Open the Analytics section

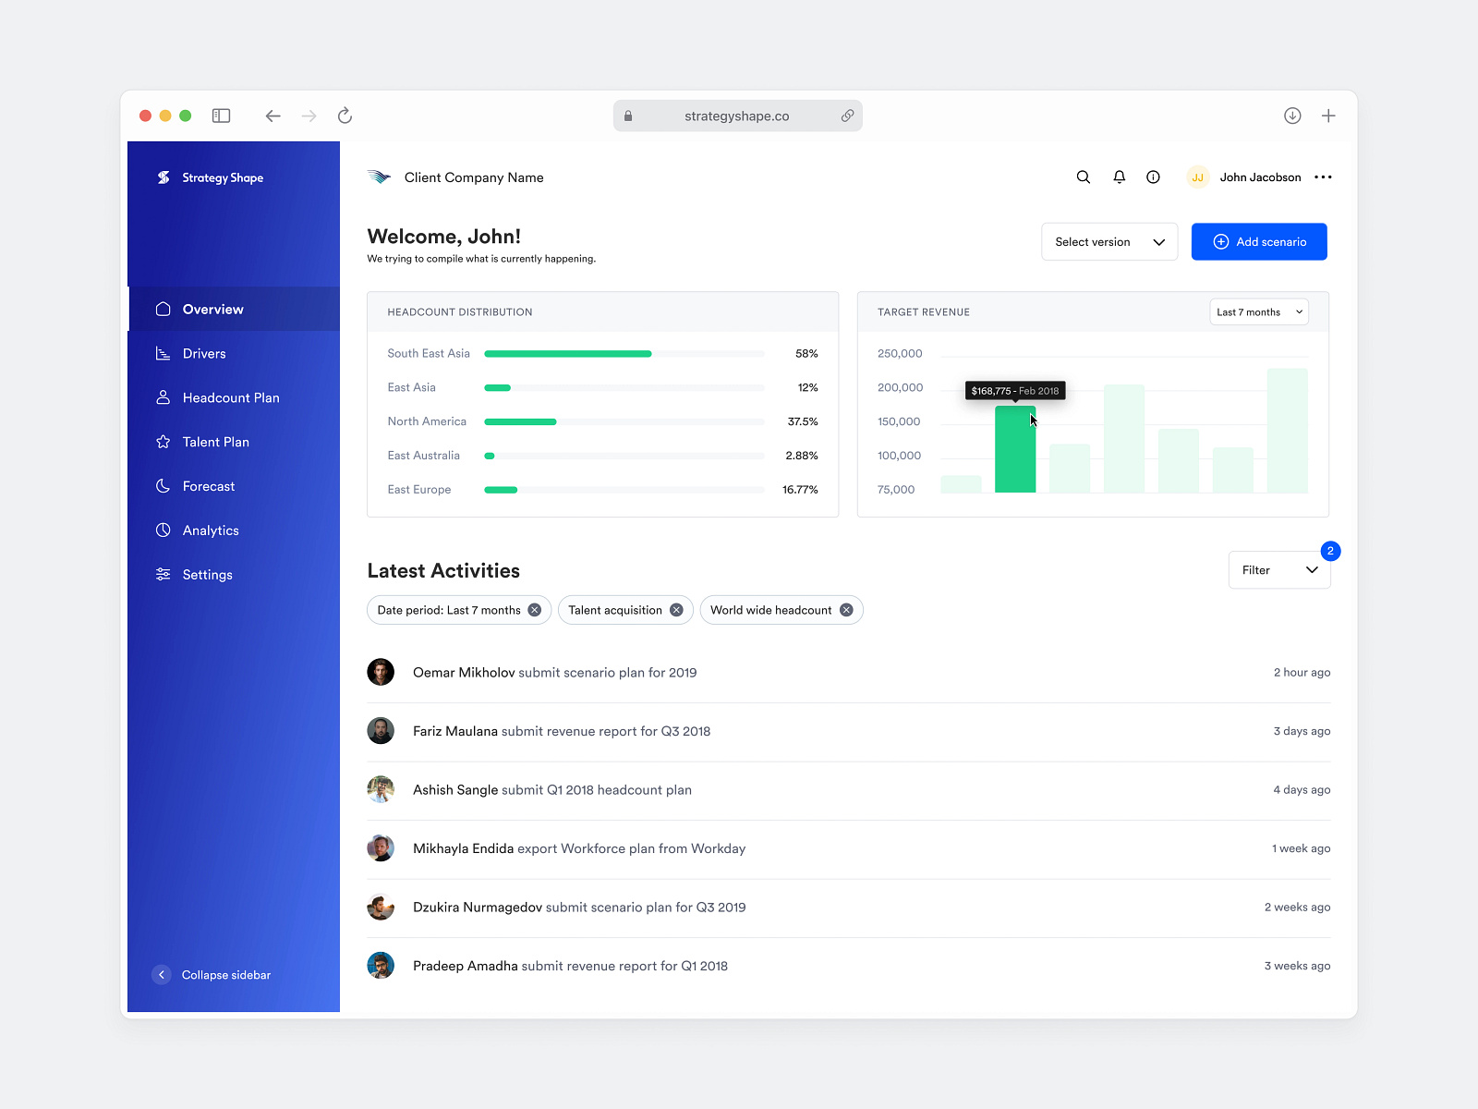(210, 530)
